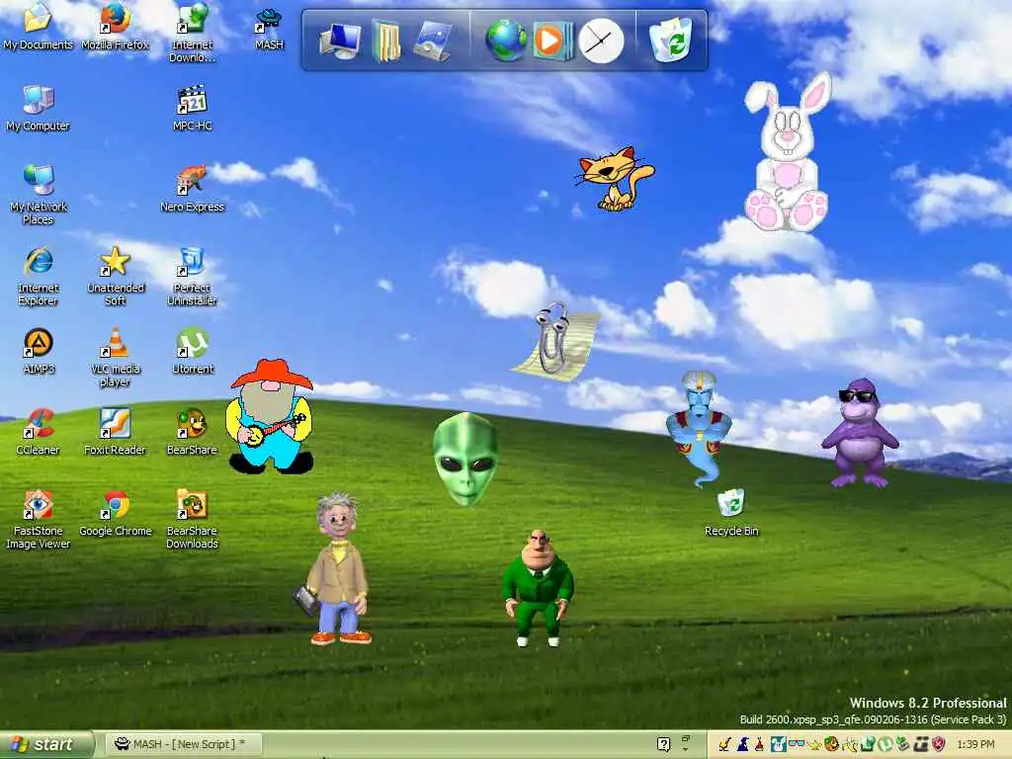Image resolution: width=1012 pixels, height=759 pixels.
Task: Select the Unattended Soft star icon
Action: tap(115, 275)
